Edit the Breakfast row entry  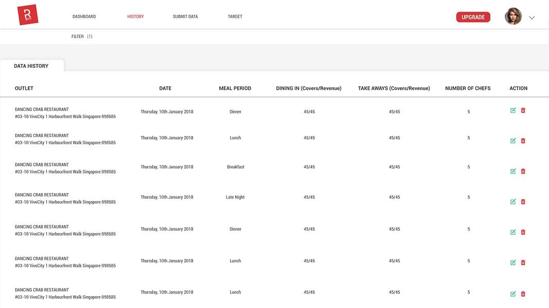[513, 171]
